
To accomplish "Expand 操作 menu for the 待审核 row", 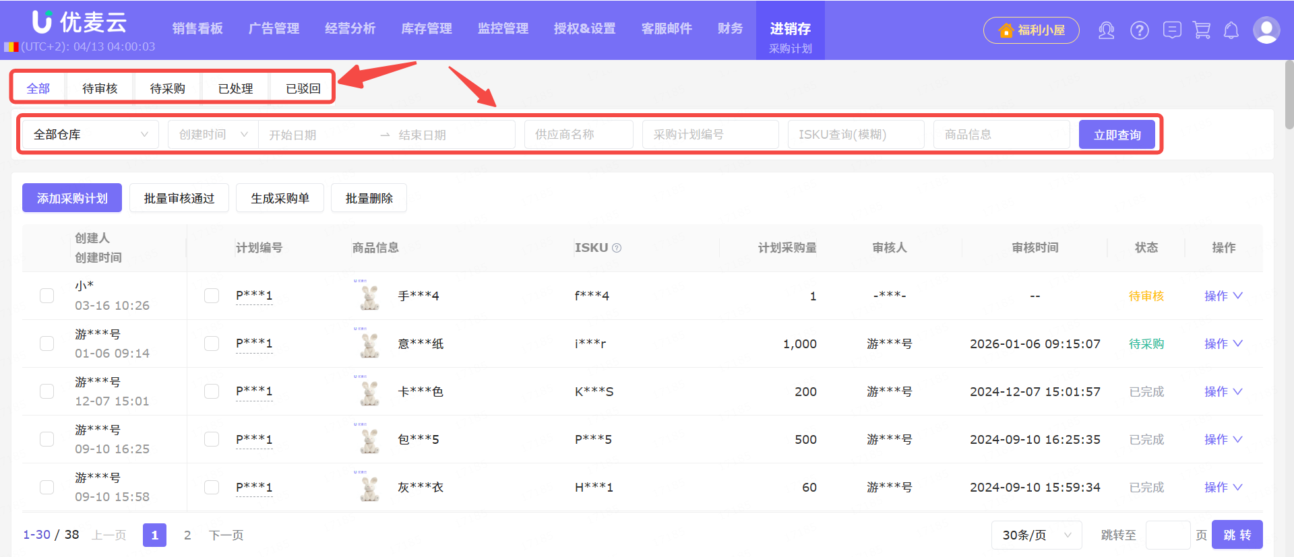I will click(1223, 296).
